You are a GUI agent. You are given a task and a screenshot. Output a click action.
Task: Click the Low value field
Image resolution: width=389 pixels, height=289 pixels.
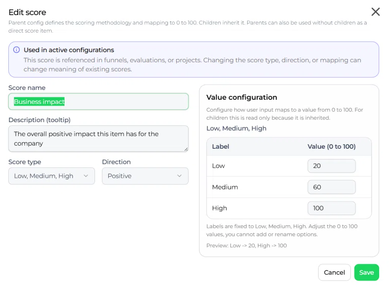tap(331, 166)
